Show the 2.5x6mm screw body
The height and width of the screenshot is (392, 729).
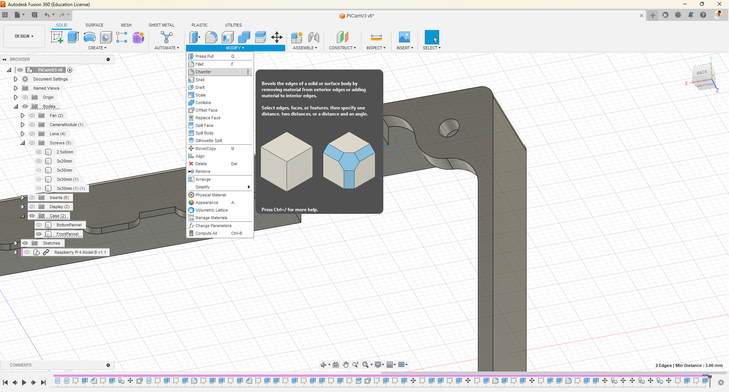39,152
